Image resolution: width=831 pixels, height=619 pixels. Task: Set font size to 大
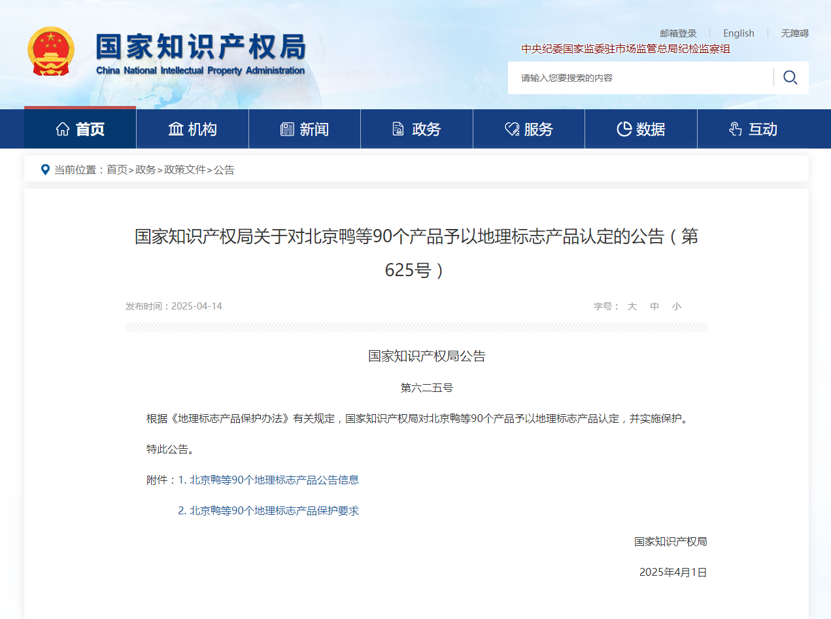[632, 306]
